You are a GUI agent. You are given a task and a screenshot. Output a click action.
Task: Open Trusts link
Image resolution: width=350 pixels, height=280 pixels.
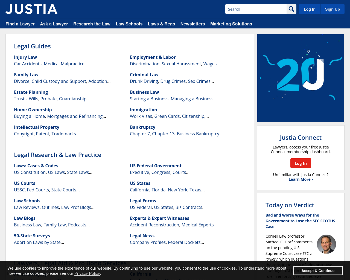point(20,99)
